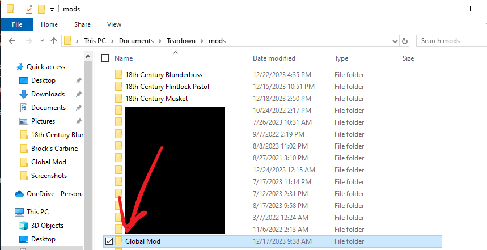Open the File menu
487x250 pixels.
click(17, 24)
